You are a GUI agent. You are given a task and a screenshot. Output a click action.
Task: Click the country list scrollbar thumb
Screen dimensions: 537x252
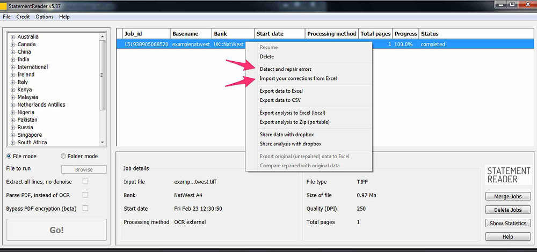pos(102,75)
